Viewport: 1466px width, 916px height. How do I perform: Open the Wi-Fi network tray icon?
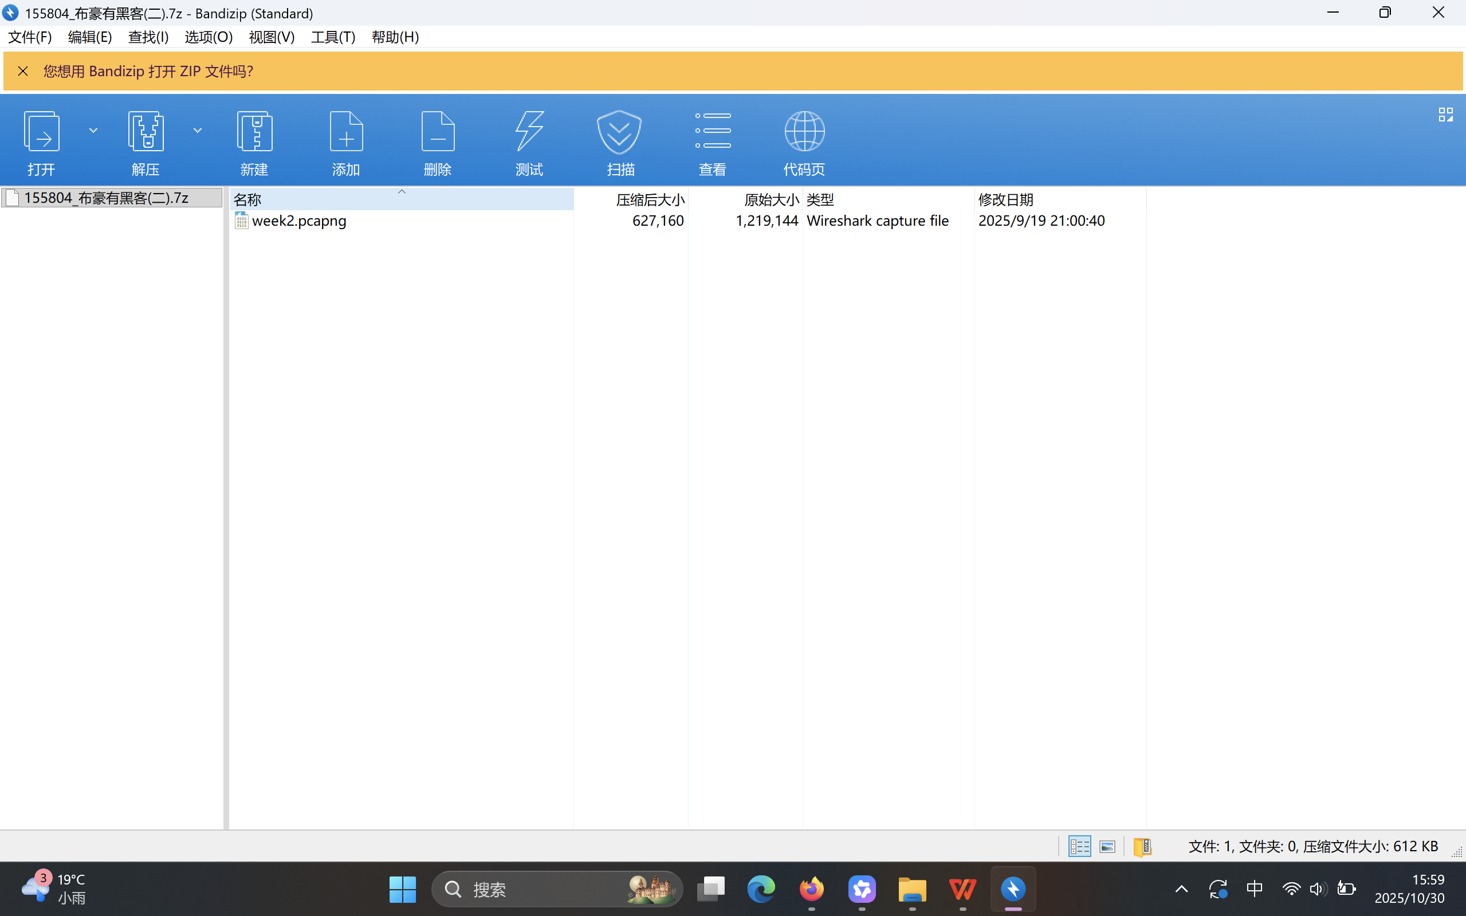1291,889
